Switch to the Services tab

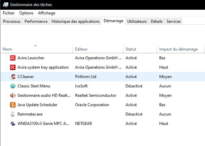(x=174, y=21)
